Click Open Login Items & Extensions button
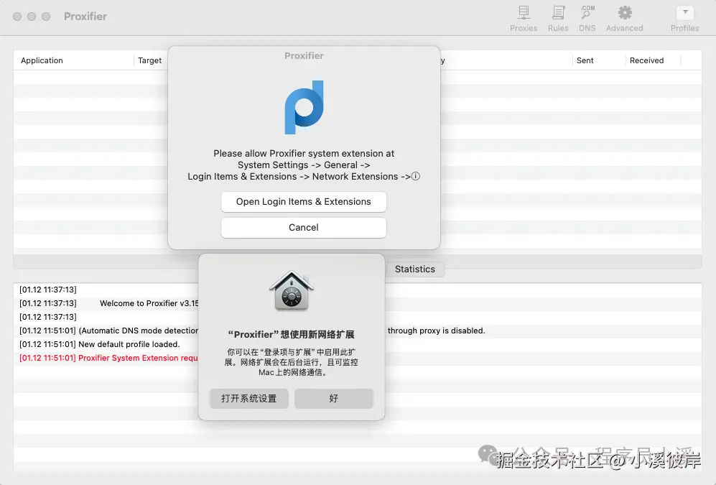 tap(304, 202)
